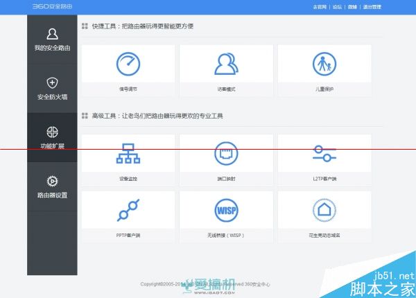The height and width of the screenshot is (298, 416).
Task: Open the 花生壳动态域名 house icon
Action: tap(324, 209)
